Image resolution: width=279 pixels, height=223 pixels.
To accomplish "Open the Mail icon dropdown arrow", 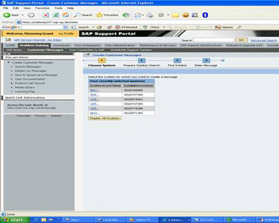I will click(x=143, y=15).
